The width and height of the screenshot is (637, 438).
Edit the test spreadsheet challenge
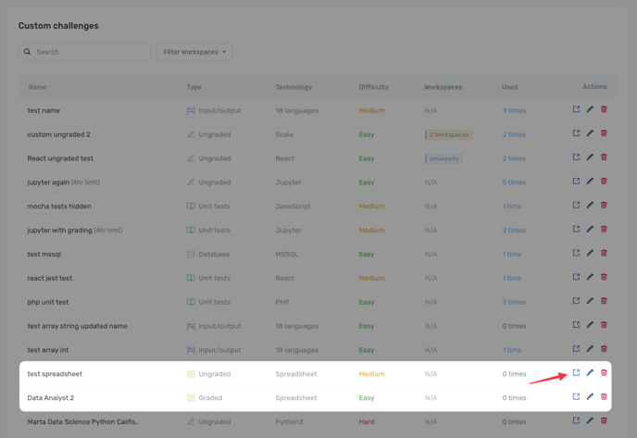(x=590, y=373)
